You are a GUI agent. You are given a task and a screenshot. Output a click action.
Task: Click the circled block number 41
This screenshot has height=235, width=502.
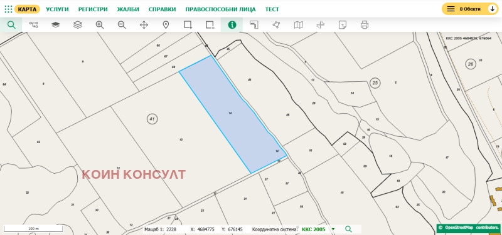[x=152, y=119]
